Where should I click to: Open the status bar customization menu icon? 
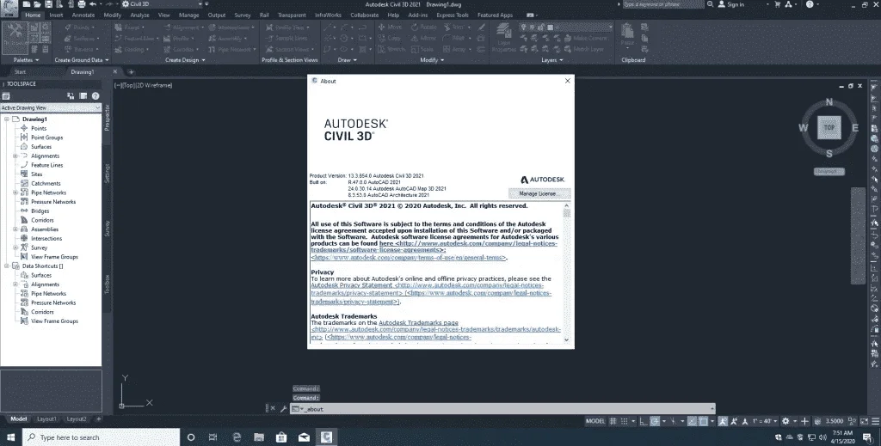pos(875,421)
